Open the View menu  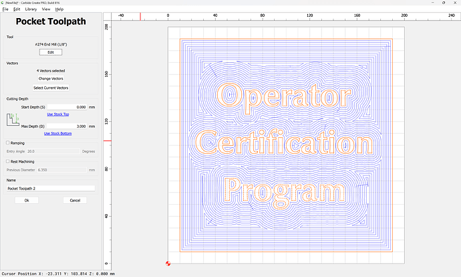point(46,9)
